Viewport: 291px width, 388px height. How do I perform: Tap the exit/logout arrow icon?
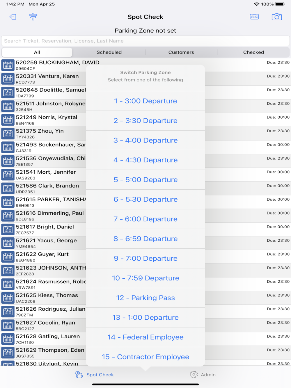coord(13,17)
